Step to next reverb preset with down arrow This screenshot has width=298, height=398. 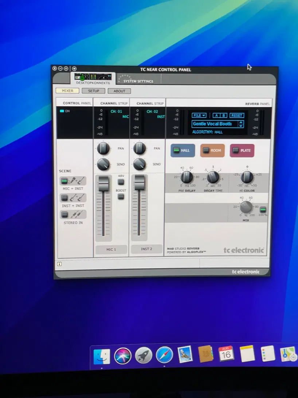point(241,126)
